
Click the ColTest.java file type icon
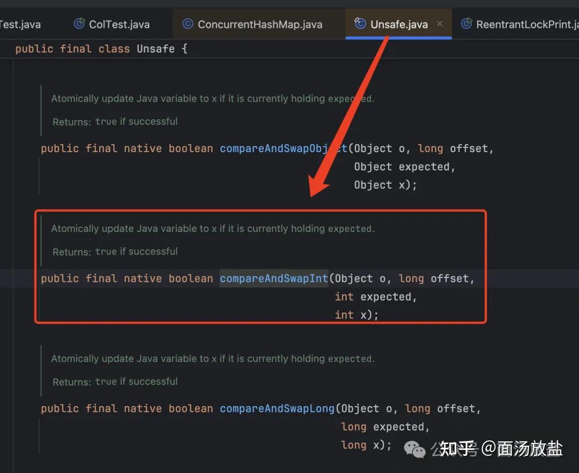[x=79, y=24]
